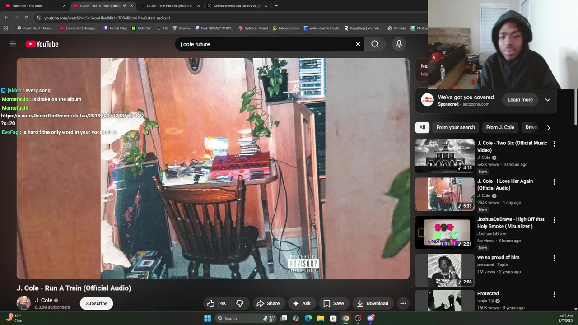Dislike the video with the thumbs down

tap(240, 303)
